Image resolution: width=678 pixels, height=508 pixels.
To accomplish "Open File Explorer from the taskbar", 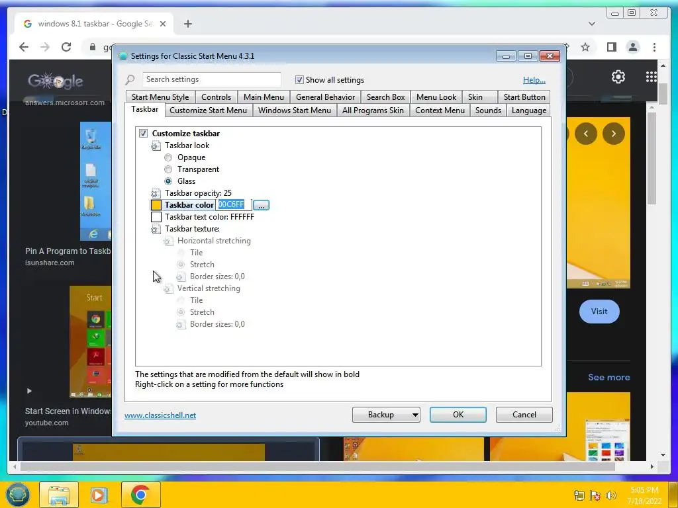I will coord(59,495).
